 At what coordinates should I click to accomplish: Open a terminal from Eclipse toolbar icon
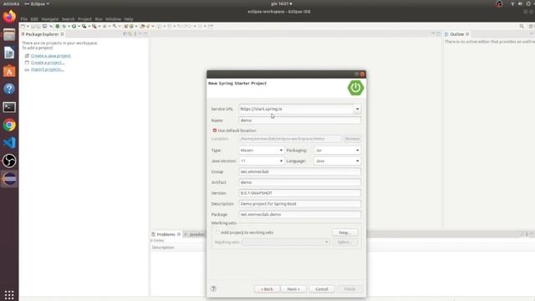point(44,26)
